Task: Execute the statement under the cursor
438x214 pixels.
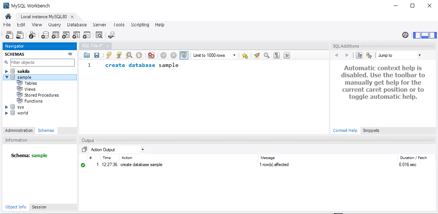Action: point(119,55)
